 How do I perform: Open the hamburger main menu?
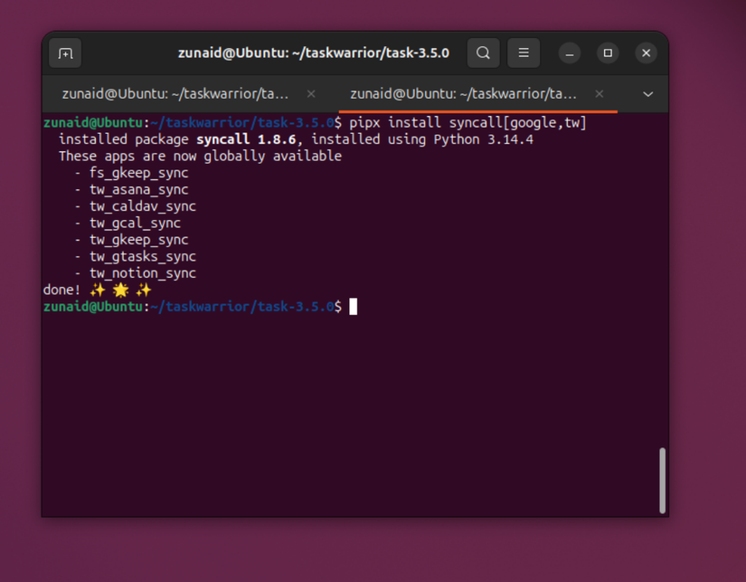point(524,52)
